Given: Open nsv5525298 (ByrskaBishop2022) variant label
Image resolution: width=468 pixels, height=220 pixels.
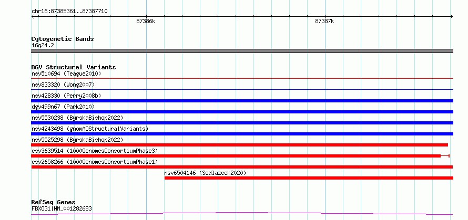Looking at the screenshot, I should pos(77,140).
